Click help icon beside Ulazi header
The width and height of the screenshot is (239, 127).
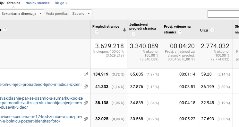pyautogui.click(x=212, y=30)
